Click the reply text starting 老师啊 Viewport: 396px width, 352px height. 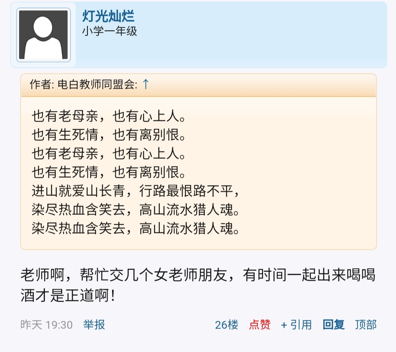[198, 276]
